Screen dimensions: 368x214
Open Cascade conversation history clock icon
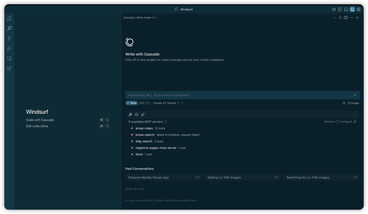339,18
